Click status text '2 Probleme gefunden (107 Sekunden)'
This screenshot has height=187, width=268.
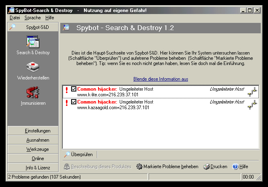point(45,177)
